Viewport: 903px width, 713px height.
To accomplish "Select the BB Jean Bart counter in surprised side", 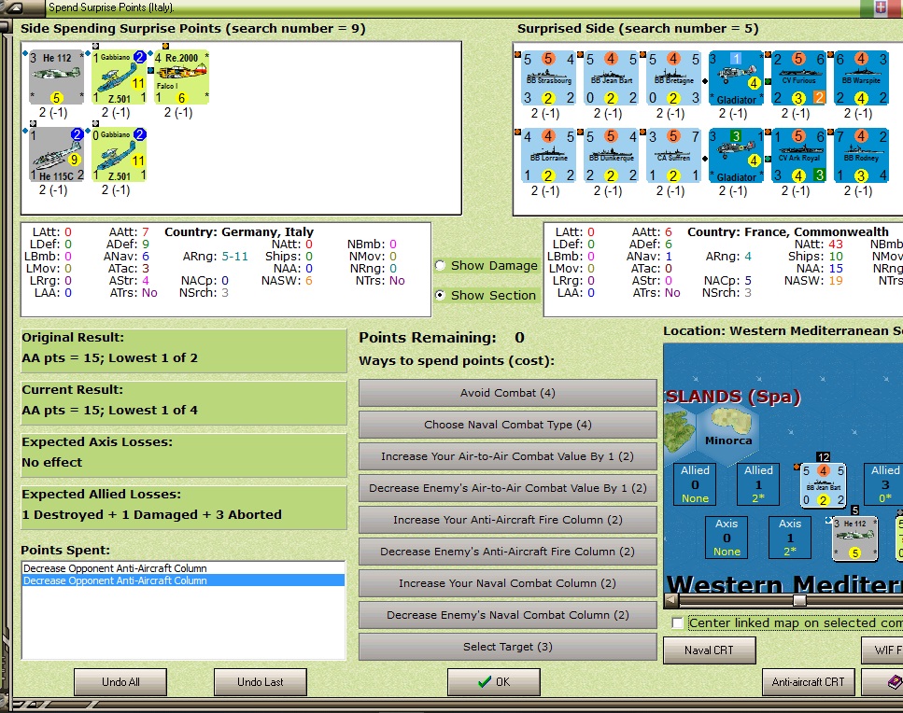I will point(611,77).
